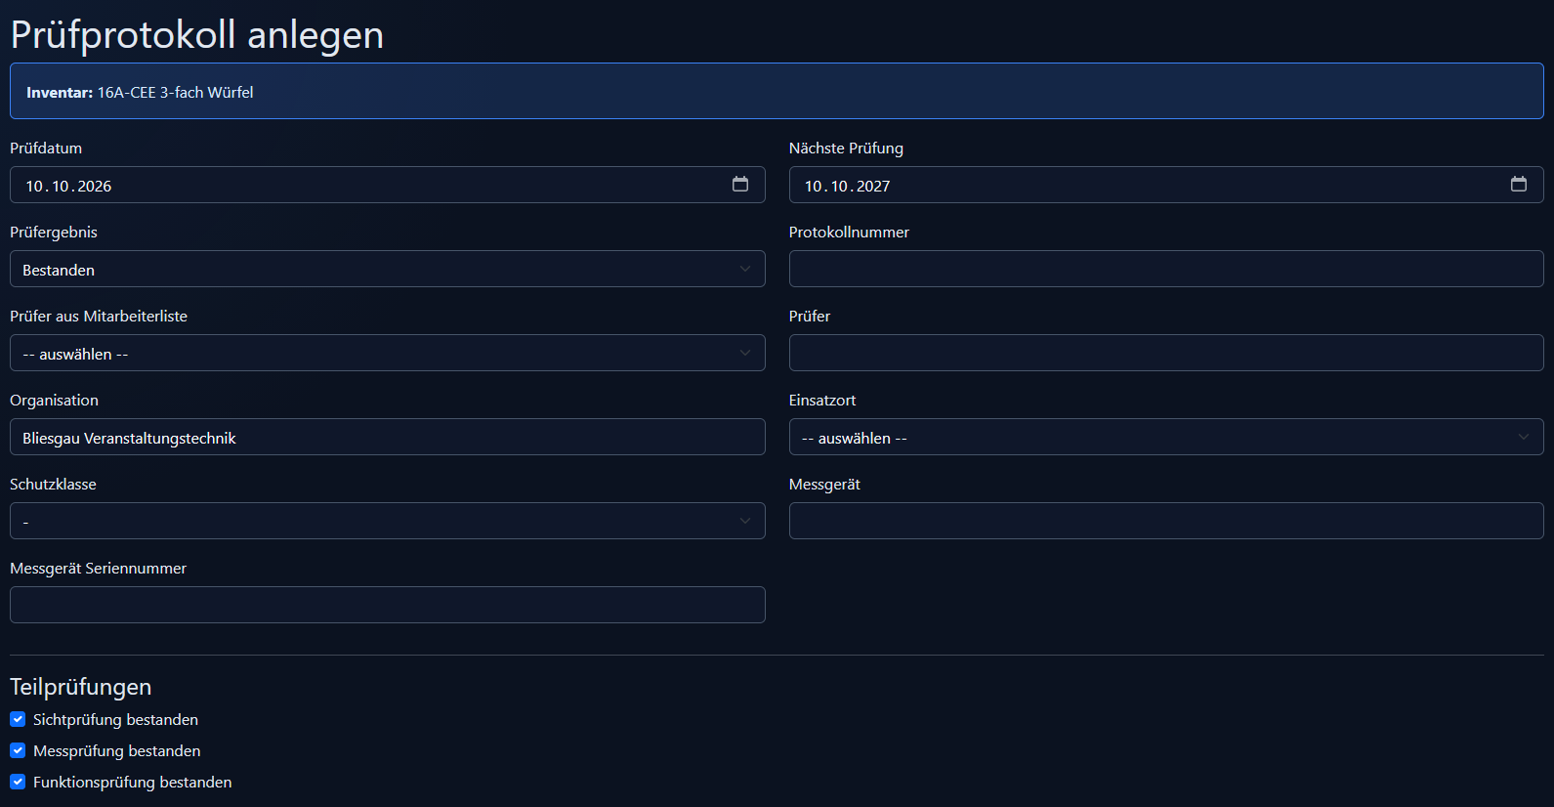Open calendar picker for Prüfdatum
Image resolution: width=1554 pixels, height=807 pixels.
pyautogui.click(x=740, y=184)
